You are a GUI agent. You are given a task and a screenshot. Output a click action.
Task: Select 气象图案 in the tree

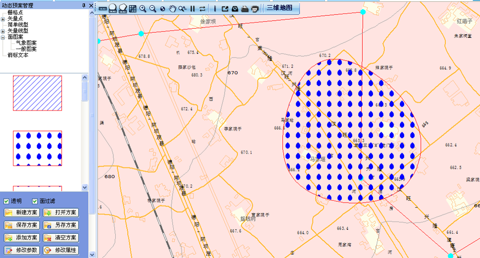pos(26,43)
